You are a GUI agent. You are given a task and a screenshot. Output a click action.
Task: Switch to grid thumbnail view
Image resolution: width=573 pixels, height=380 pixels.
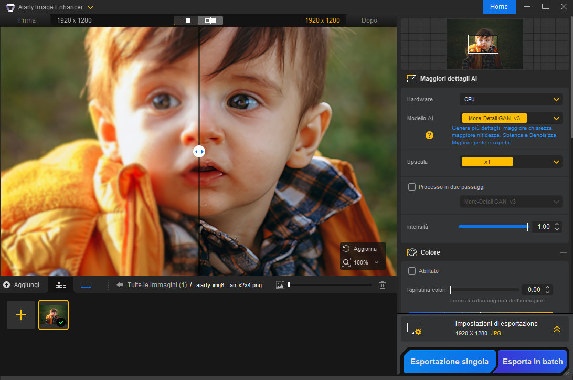tap(61, 284)
